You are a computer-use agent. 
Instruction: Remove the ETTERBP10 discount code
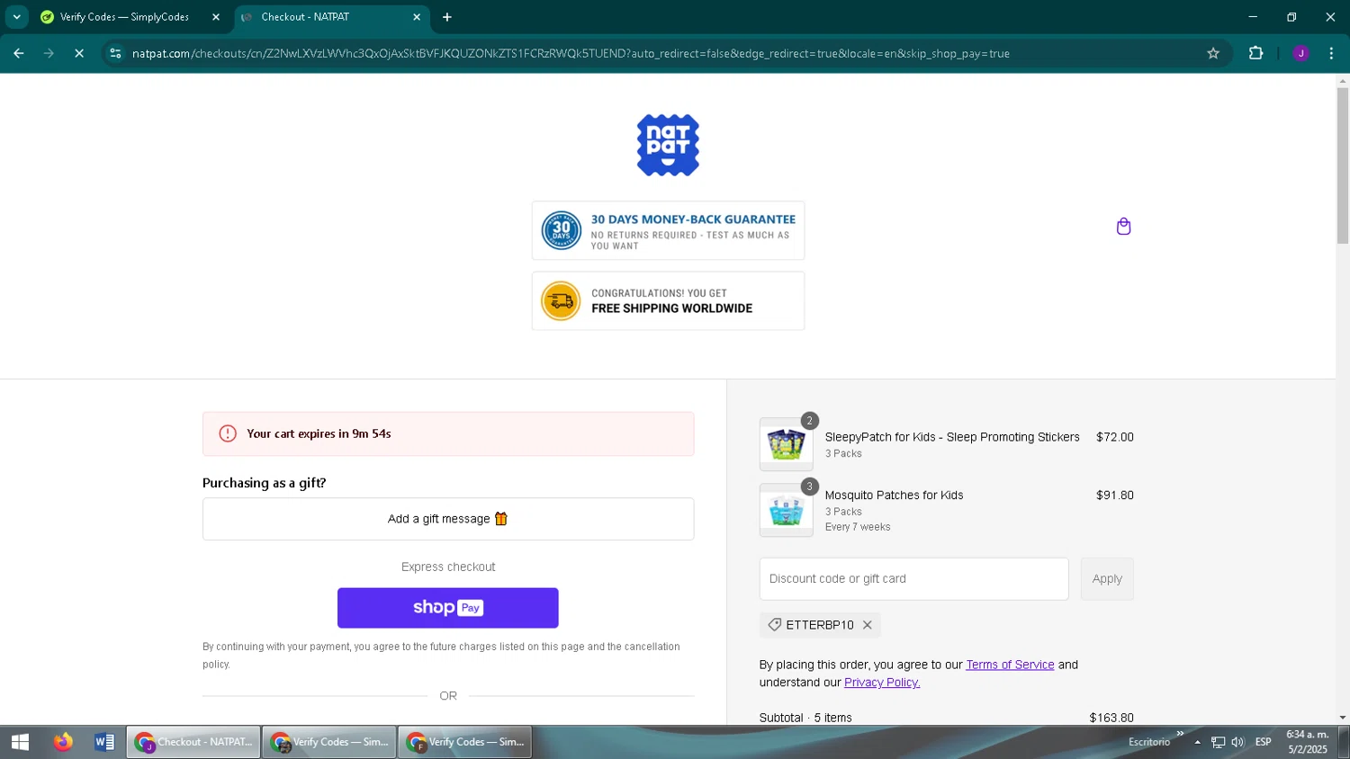point(868,625)
